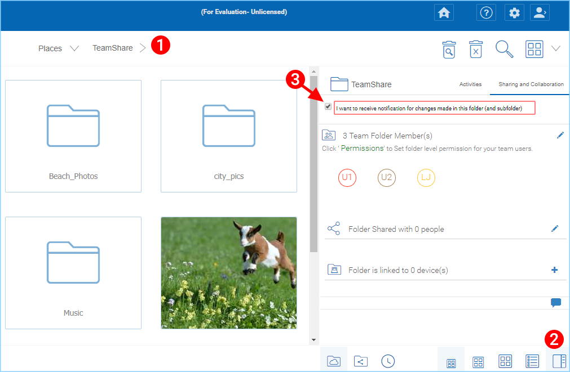
Task: Select the list view icon
Action: pos(532,361)
